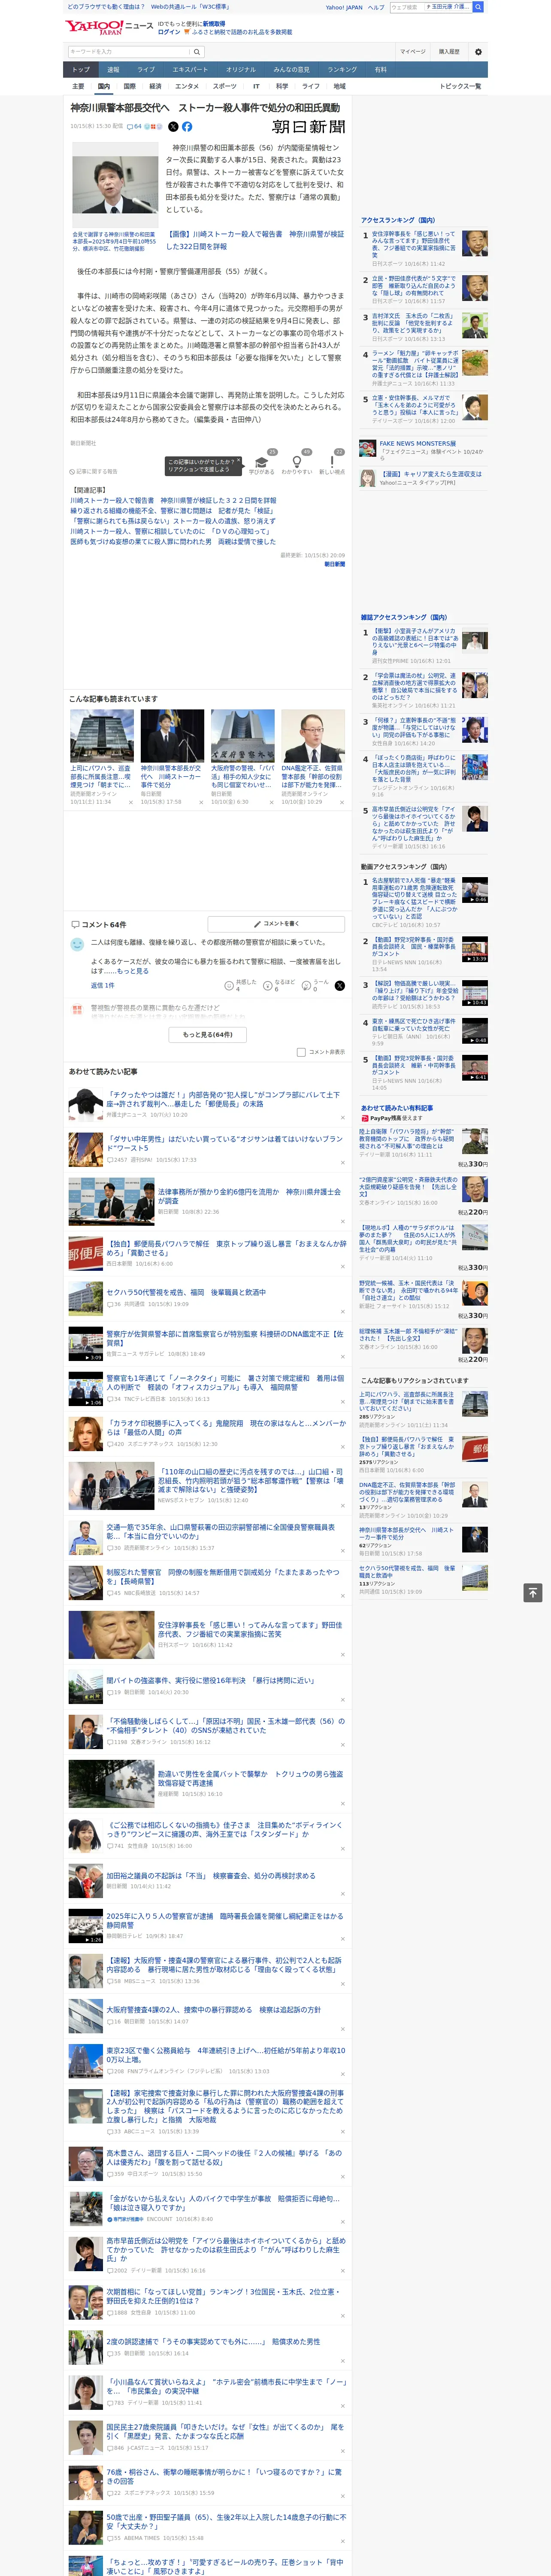Click the Yahoo! JAPAN top link
The image size is (551, 2576).
coord(344,7)
